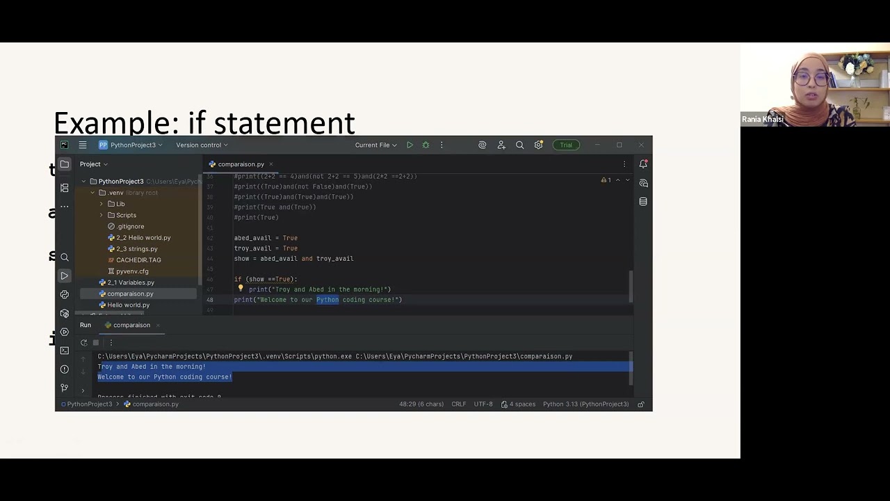The image size is (890, 501).
Task: Open the Current File run configuration dropdown
Action: 375,145
